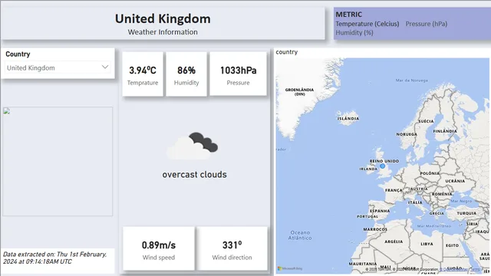Click the broken image placeholder icon

[x=7, y=111]
